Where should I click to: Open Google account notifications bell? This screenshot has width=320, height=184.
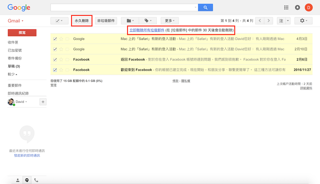point(297,8)
